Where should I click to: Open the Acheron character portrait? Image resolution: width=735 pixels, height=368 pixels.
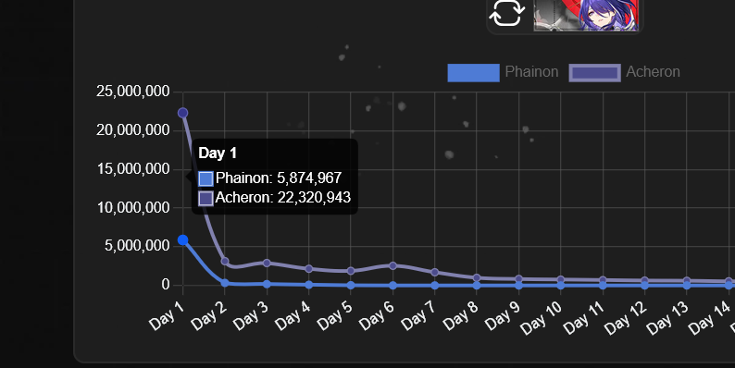pos(586,15)
